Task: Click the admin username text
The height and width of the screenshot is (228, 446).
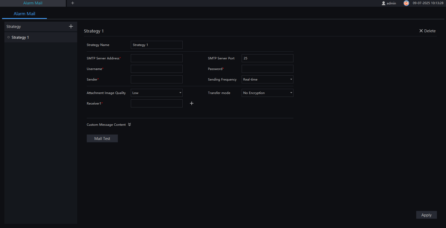Action: (x=391, y=3)
